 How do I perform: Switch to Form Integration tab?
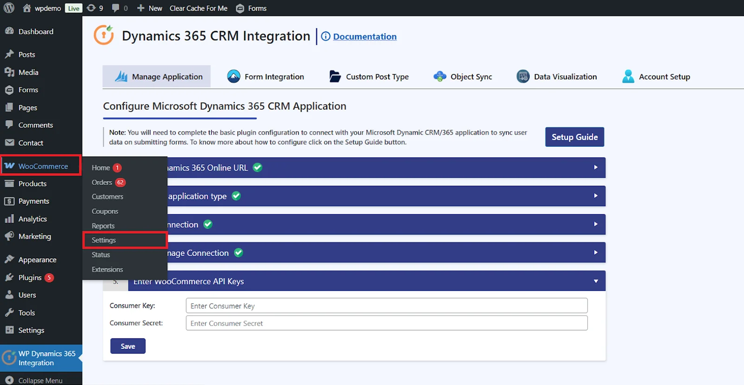point(265,76)
